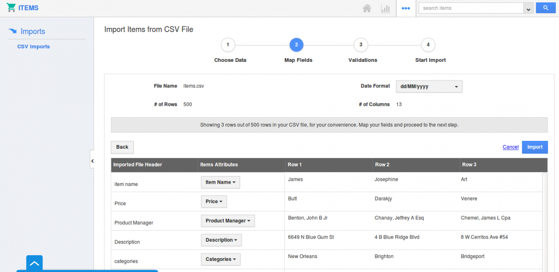Go to the Home icon
The width and height of the screenshot is (559, 272).
[367, 8]
